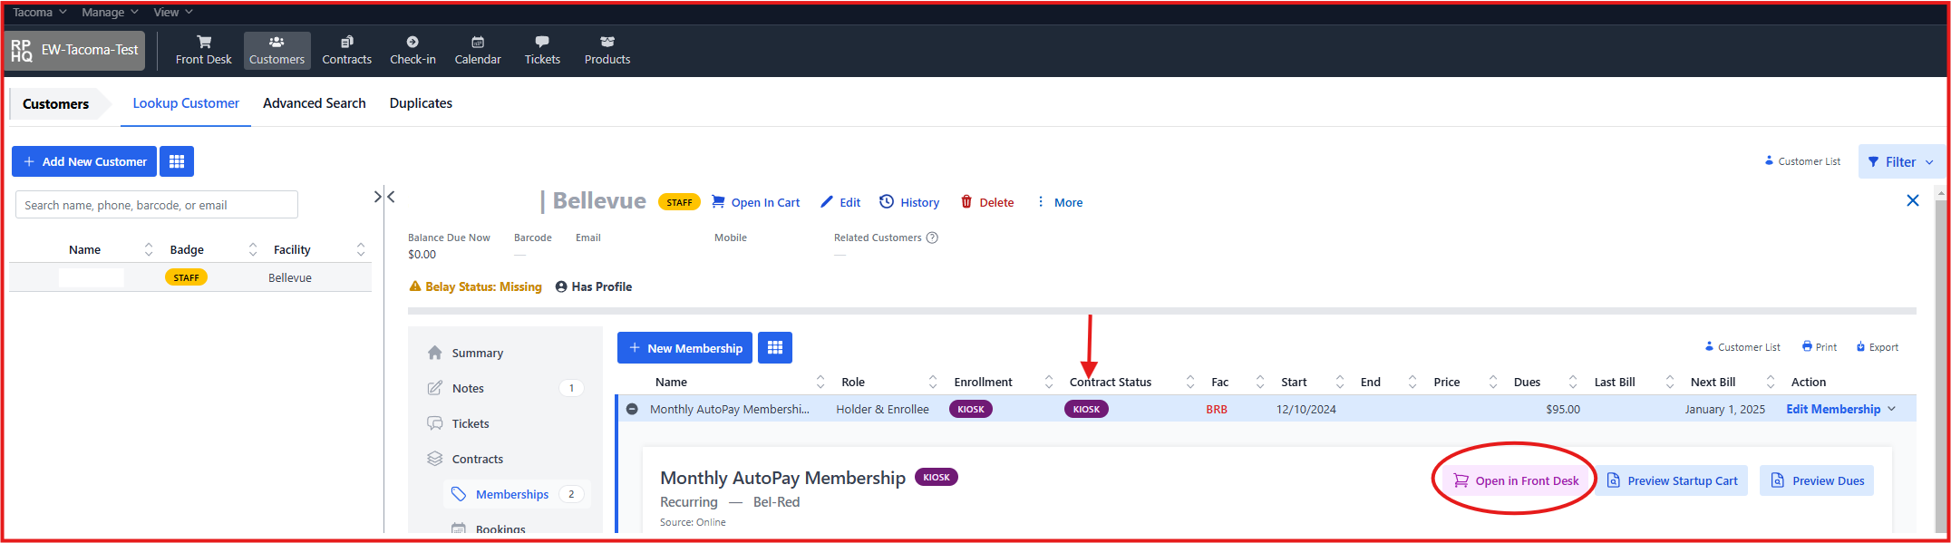Open the Memberships sidebar item
Image resolution: width=1951 pixels, height=543 pixels.
click(x=517, y=494)
